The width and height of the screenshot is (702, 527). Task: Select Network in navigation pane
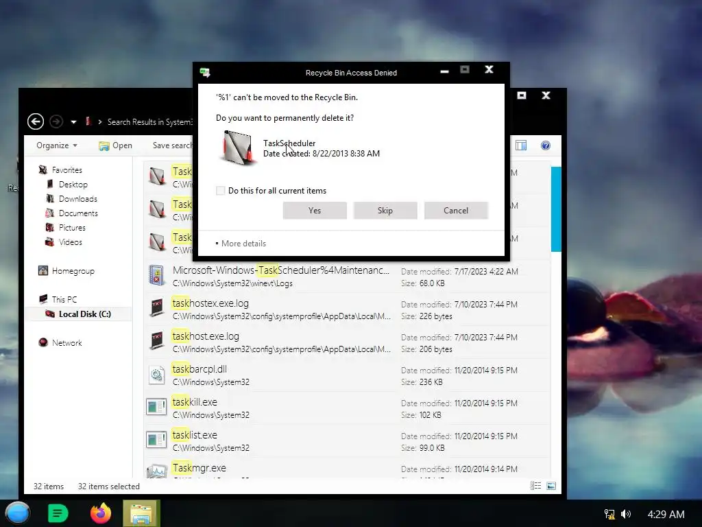66,342
